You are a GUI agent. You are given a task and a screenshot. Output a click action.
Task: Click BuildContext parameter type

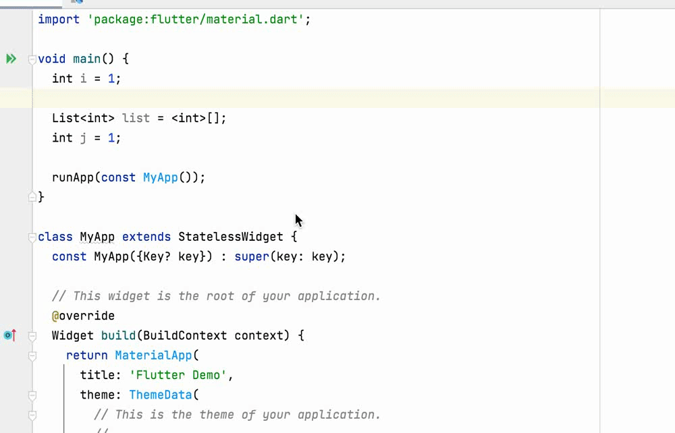[x=185, y=336]
